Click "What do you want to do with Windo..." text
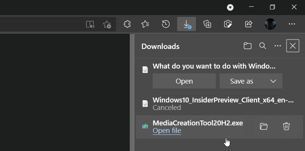 click(214, 66)
